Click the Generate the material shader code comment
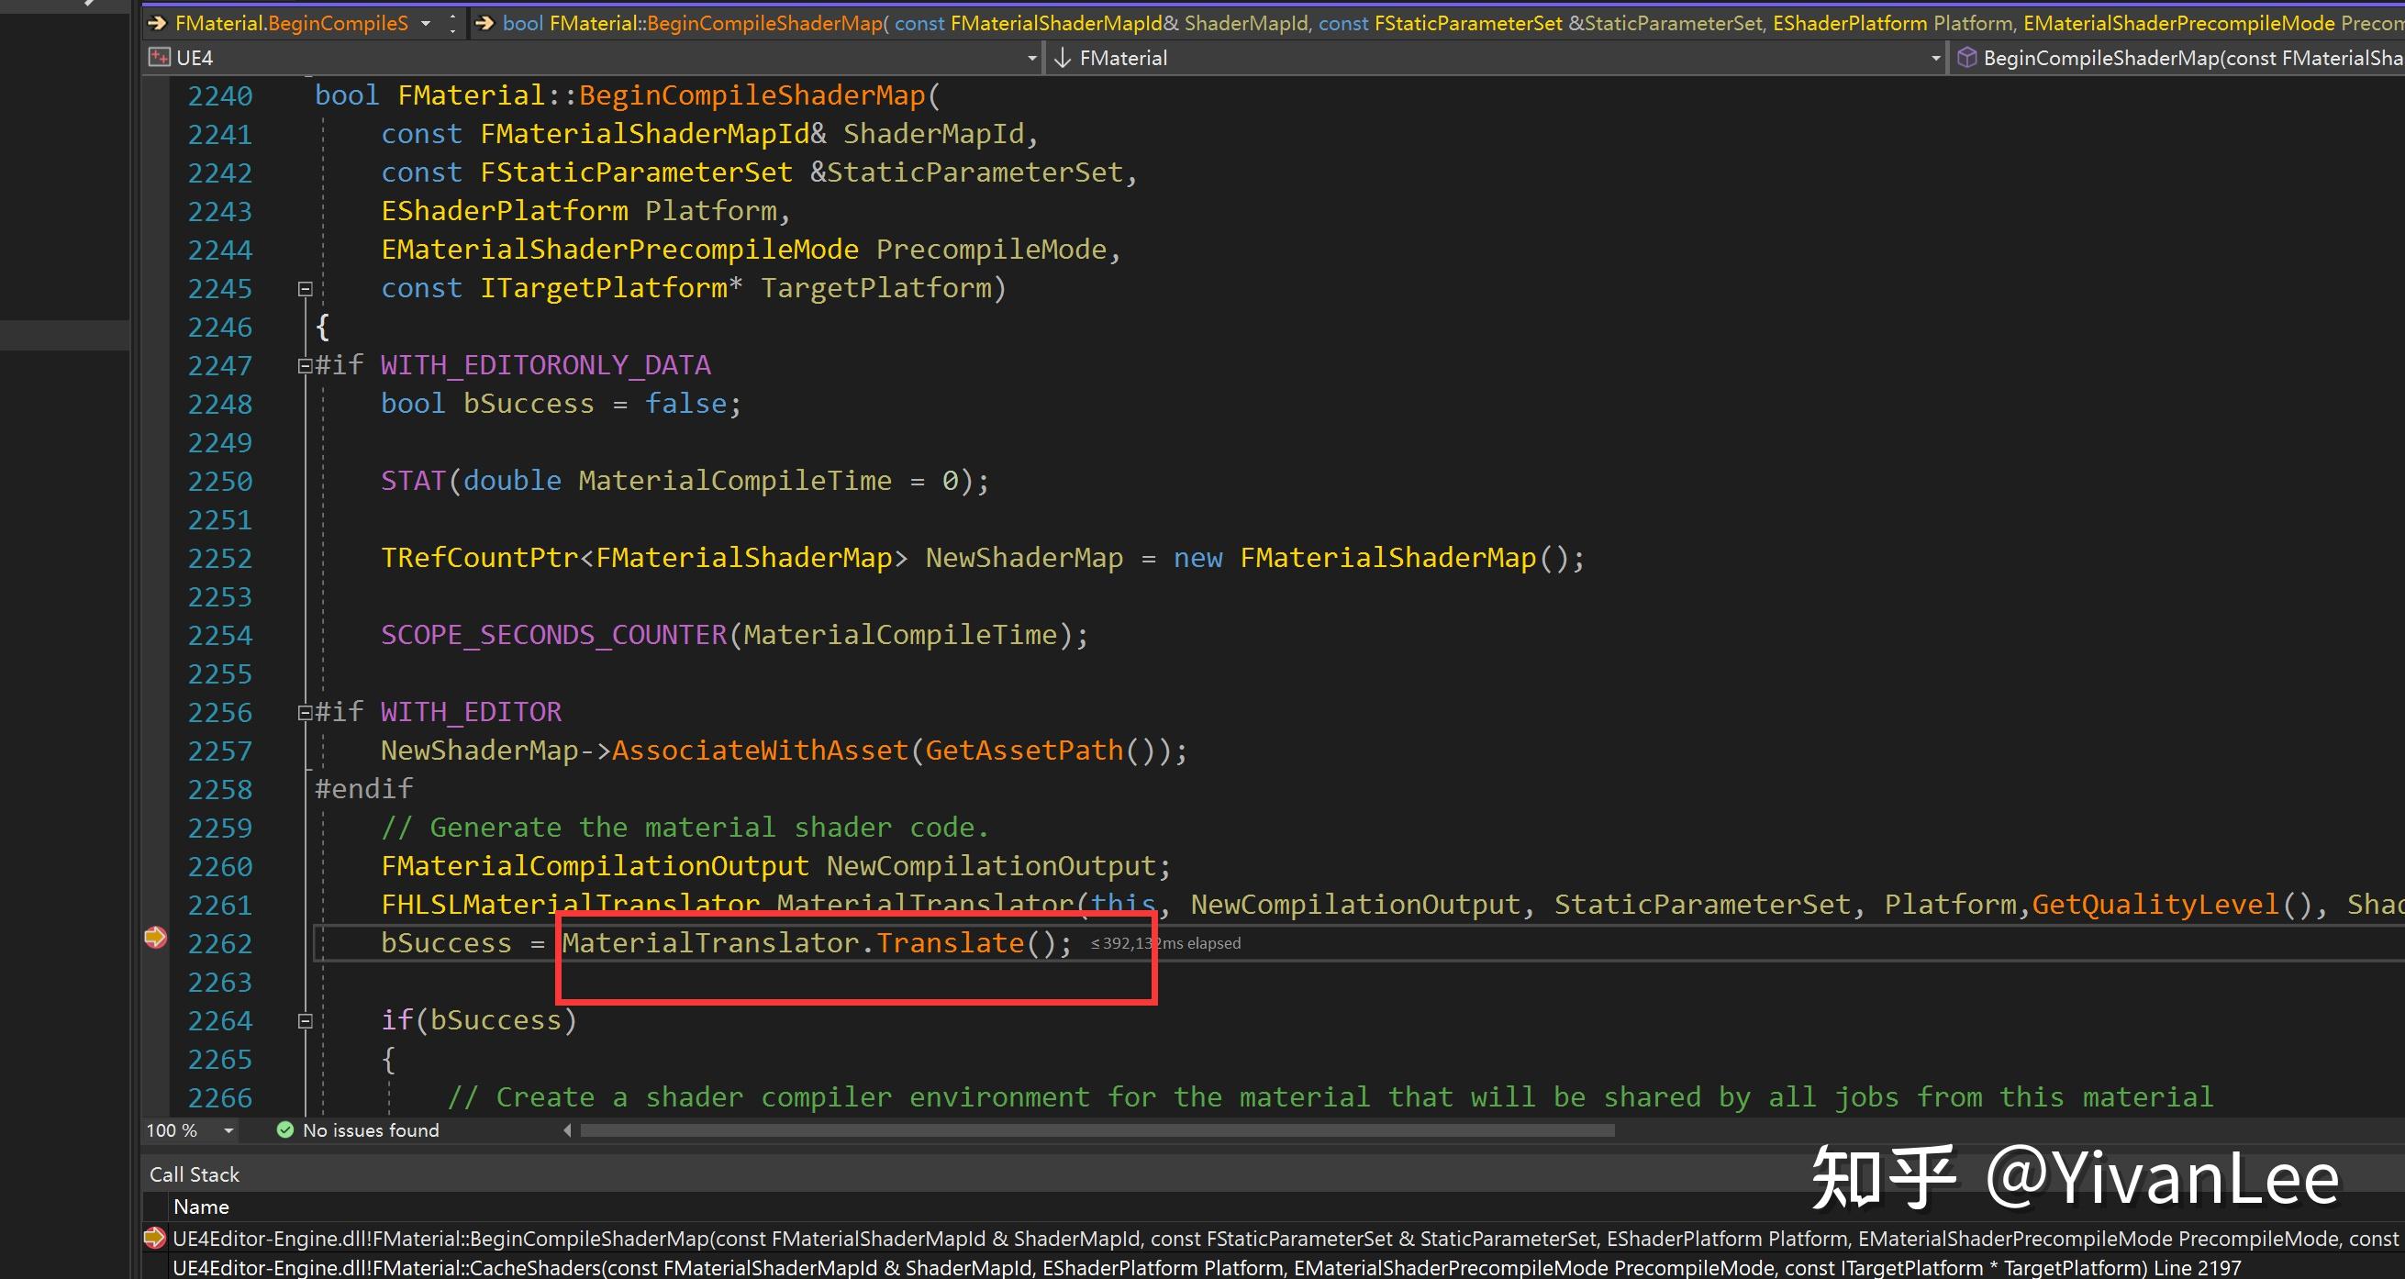This screenshot has height=1279, width=2405. [685, 828]
